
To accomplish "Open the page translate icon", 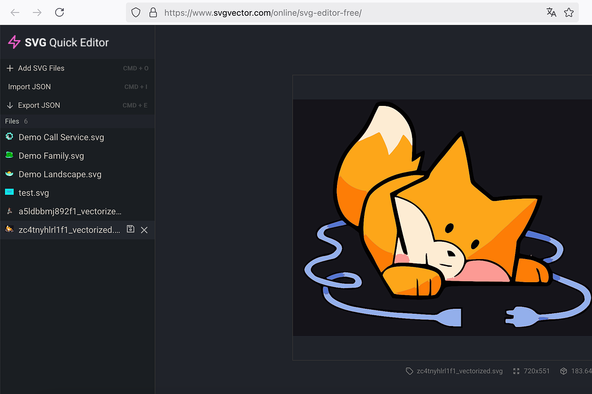I will tap(551, 12).
